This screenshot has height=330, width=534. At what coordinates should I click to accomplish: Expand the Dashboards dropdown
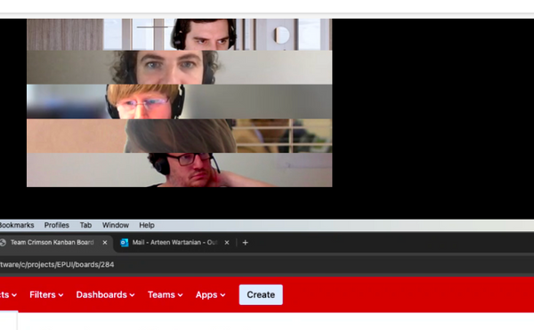tap(105, 294)
